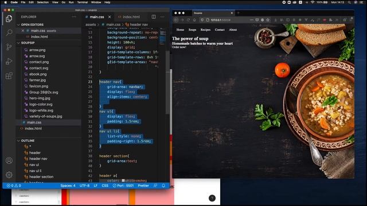Open the Accounts menu icon
This screenshot has height=206, width=367.
[9, 161]
